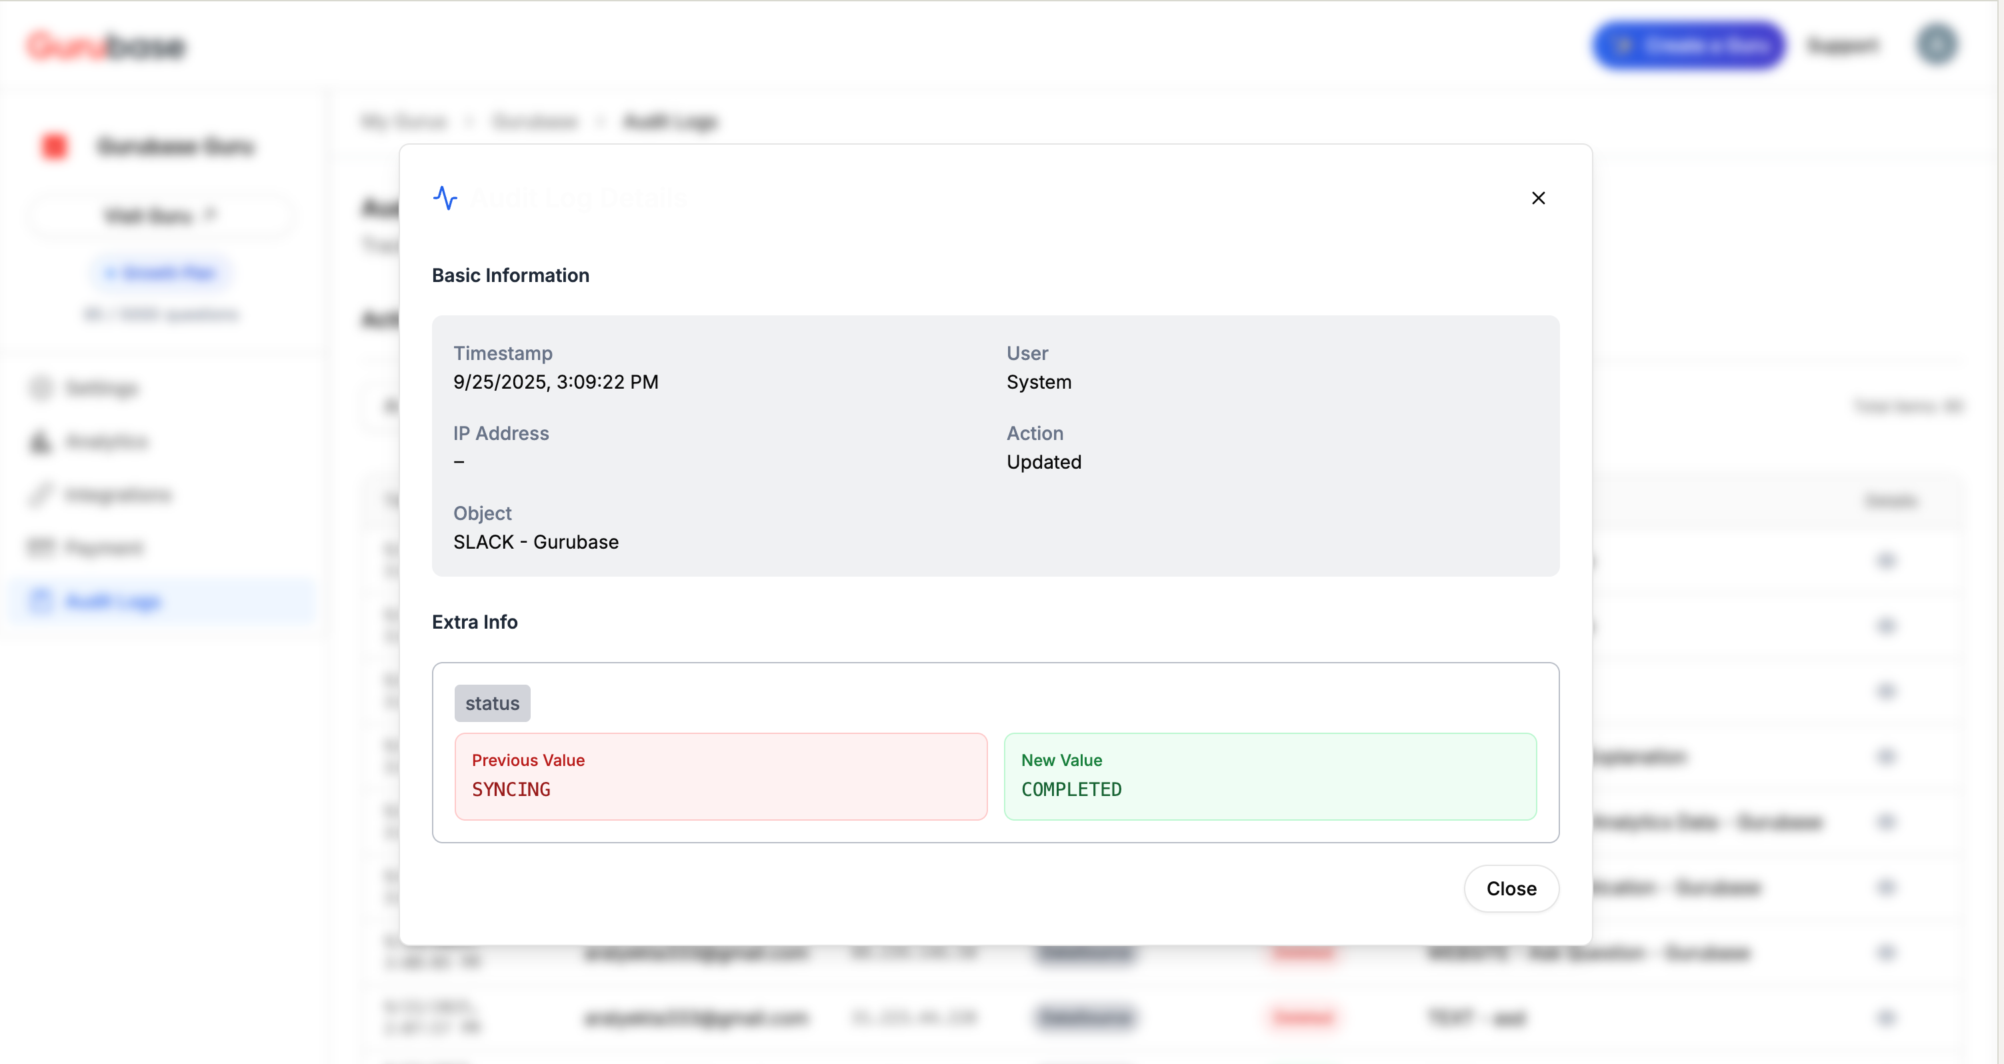The width and height of the screenshot is (2004, 1064).
Task: Click the Gurubase logo in the top left
Action: [x=107, y=47]
